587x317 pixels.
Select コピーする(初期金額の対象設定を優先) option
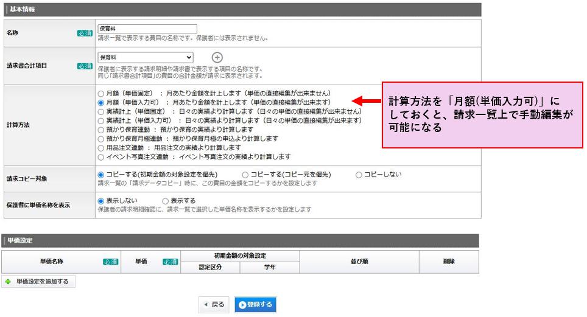(101, 175)
